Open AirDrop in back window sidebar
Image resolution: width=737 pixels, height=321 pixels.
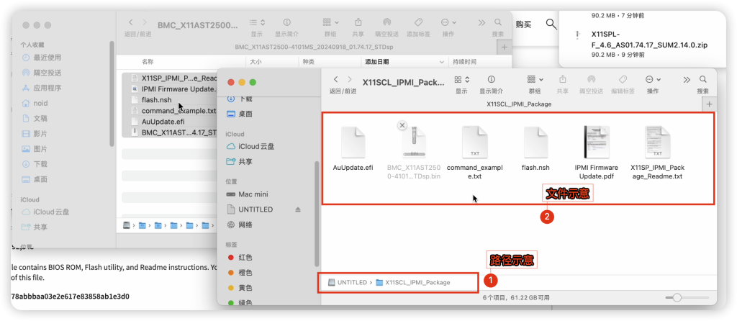click(41, 73)
